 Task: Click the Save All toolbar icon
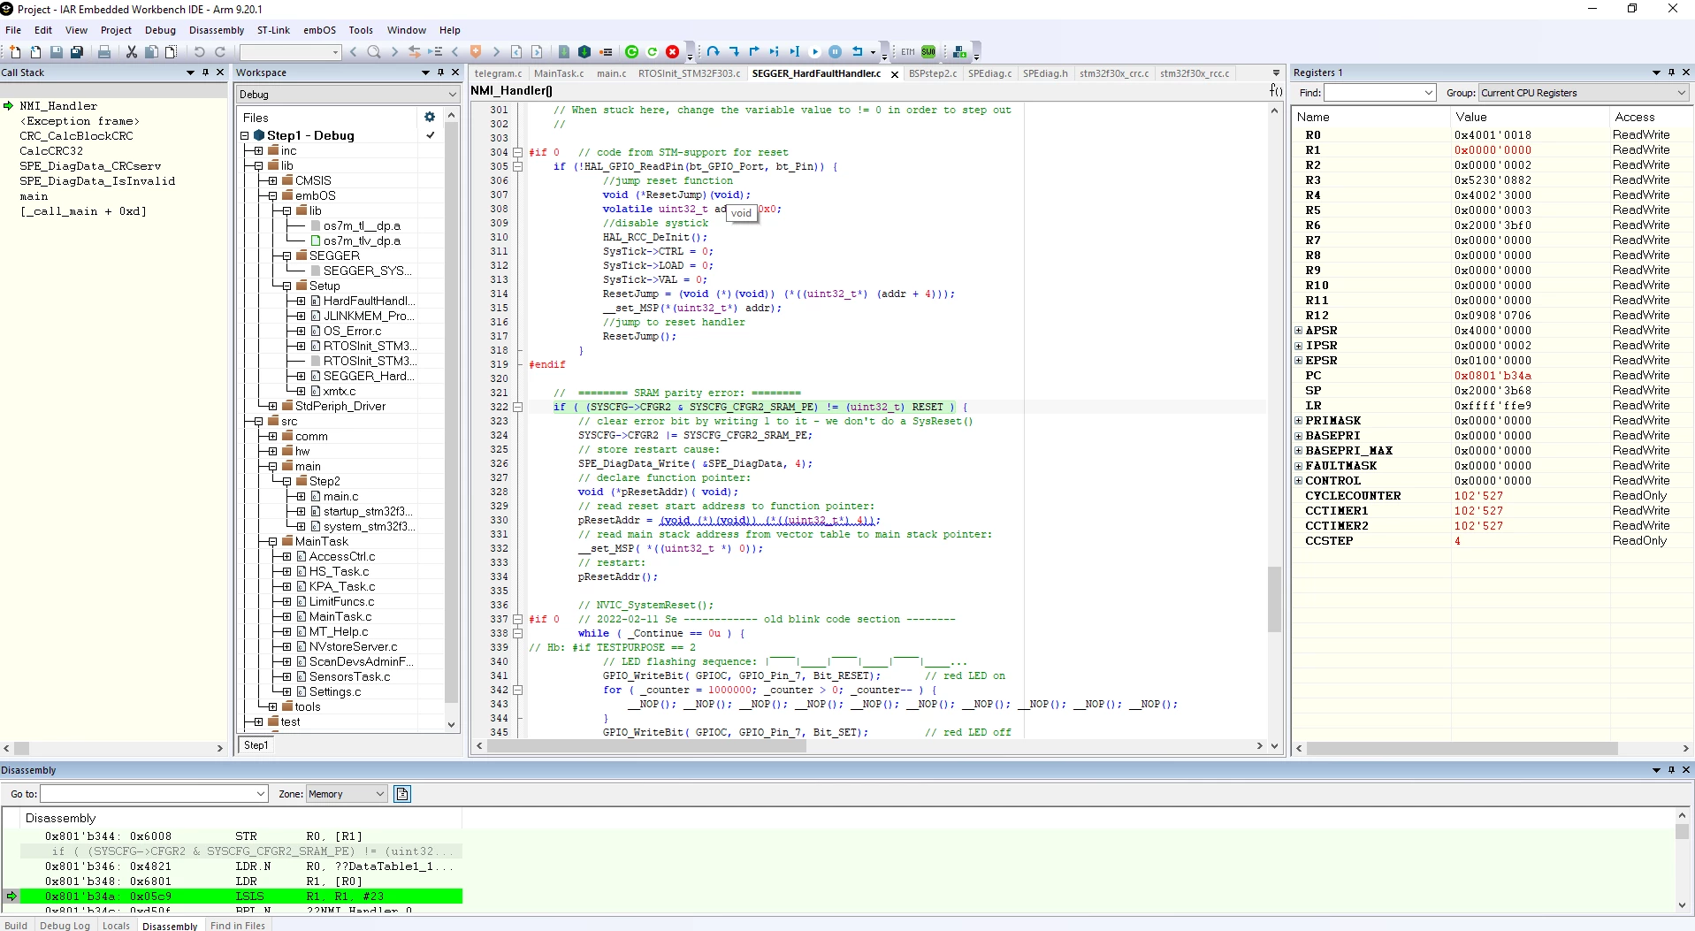tap(77, 52)
